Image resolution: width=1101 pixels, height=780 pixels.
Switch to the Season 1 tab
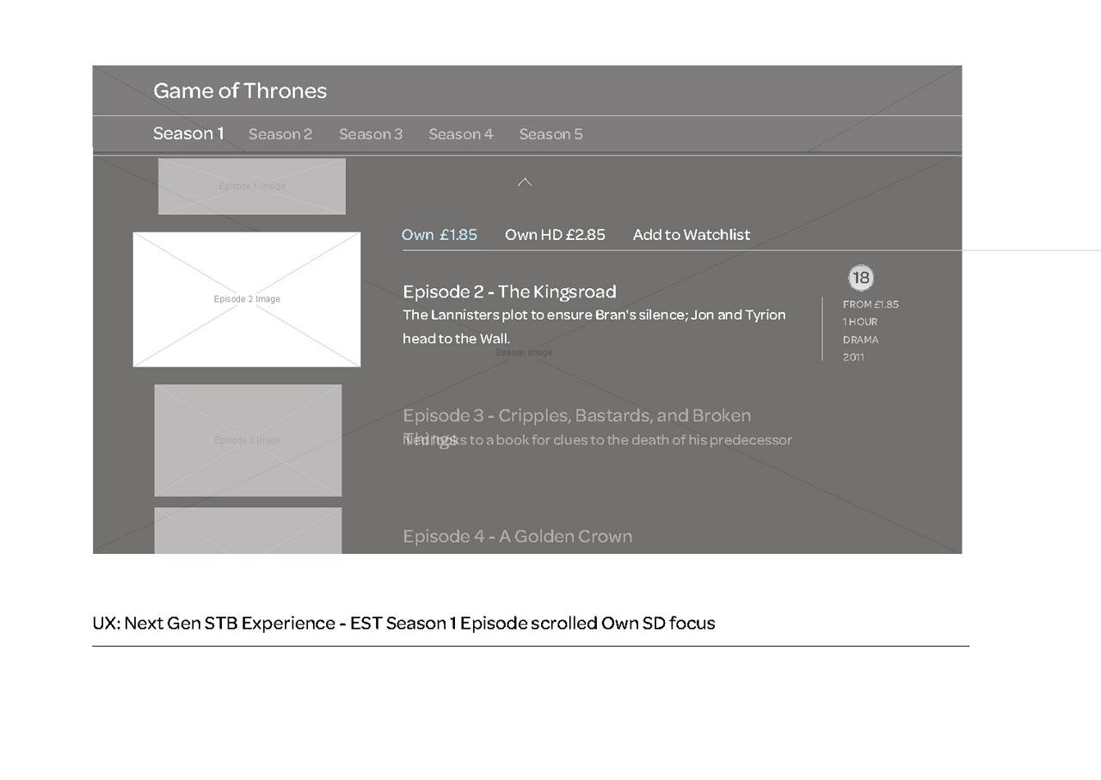(188, 133)
